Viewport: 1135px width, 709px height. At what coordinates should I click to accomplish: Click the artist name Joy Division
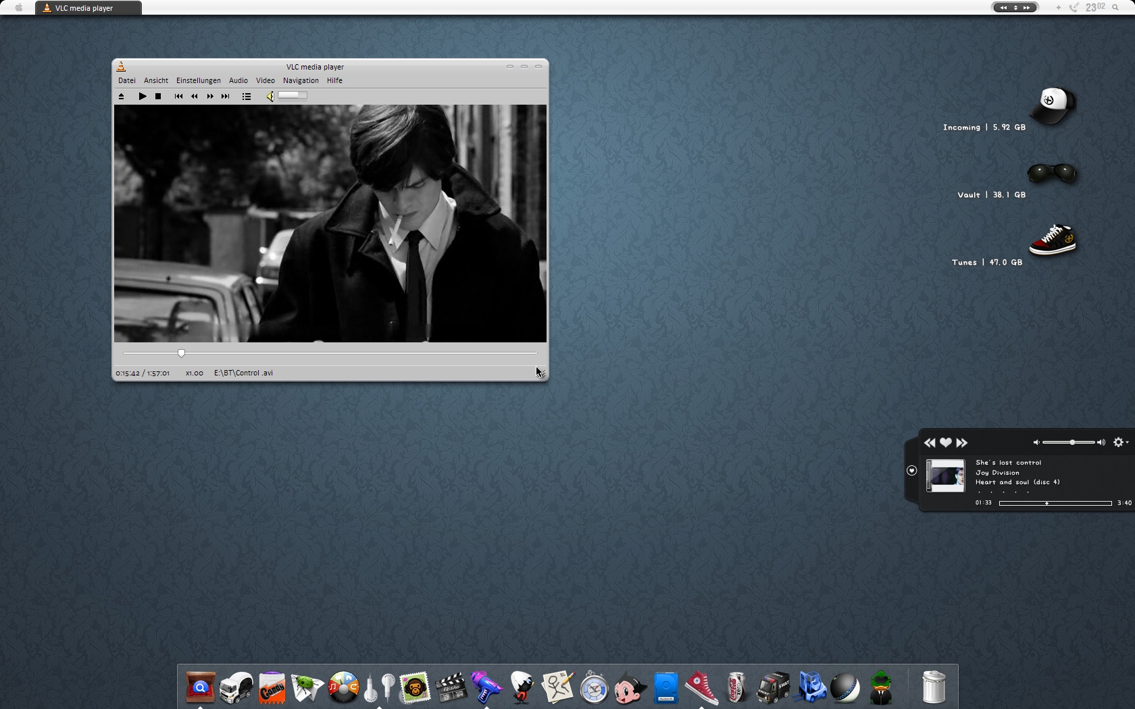(x=997, y=473)
